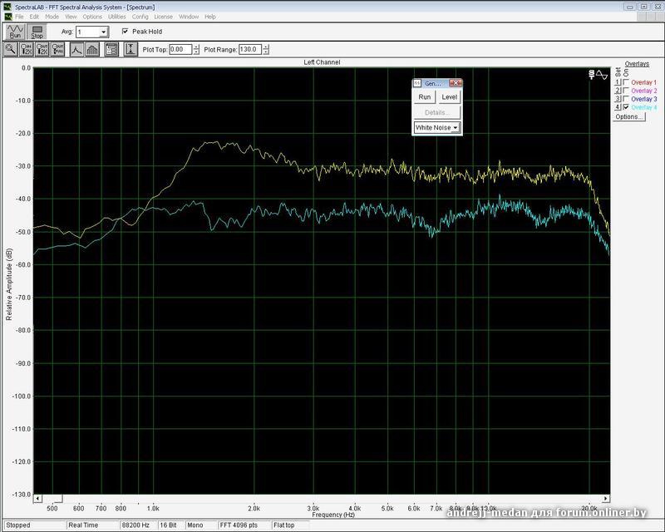
Task: Open the Utilities menu
Action: [x=117, y=17]
